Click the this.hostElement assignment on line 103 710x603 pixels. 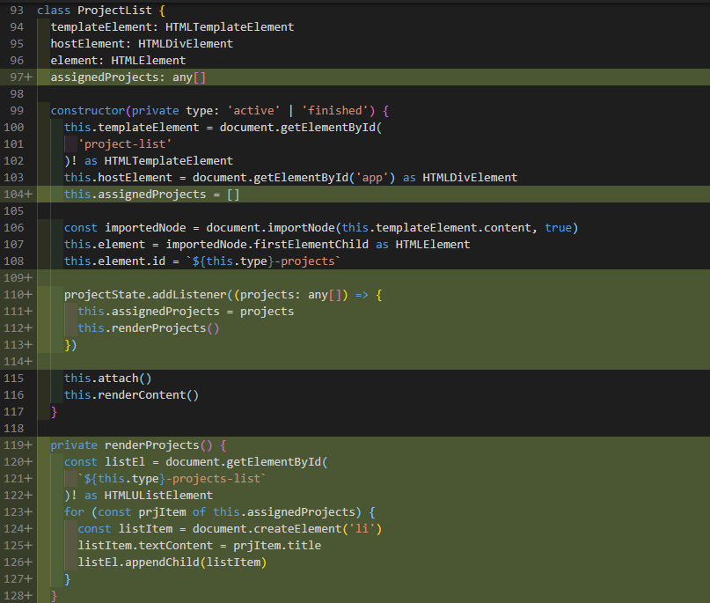290,178
